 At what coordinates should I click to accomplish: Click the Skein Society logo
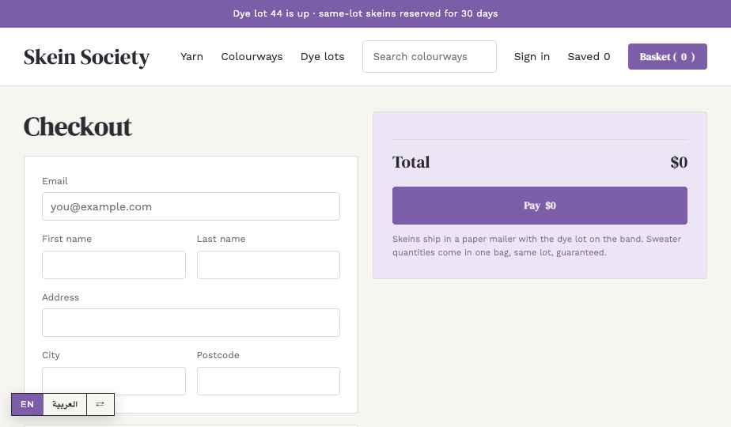click(x=86, y=57)
